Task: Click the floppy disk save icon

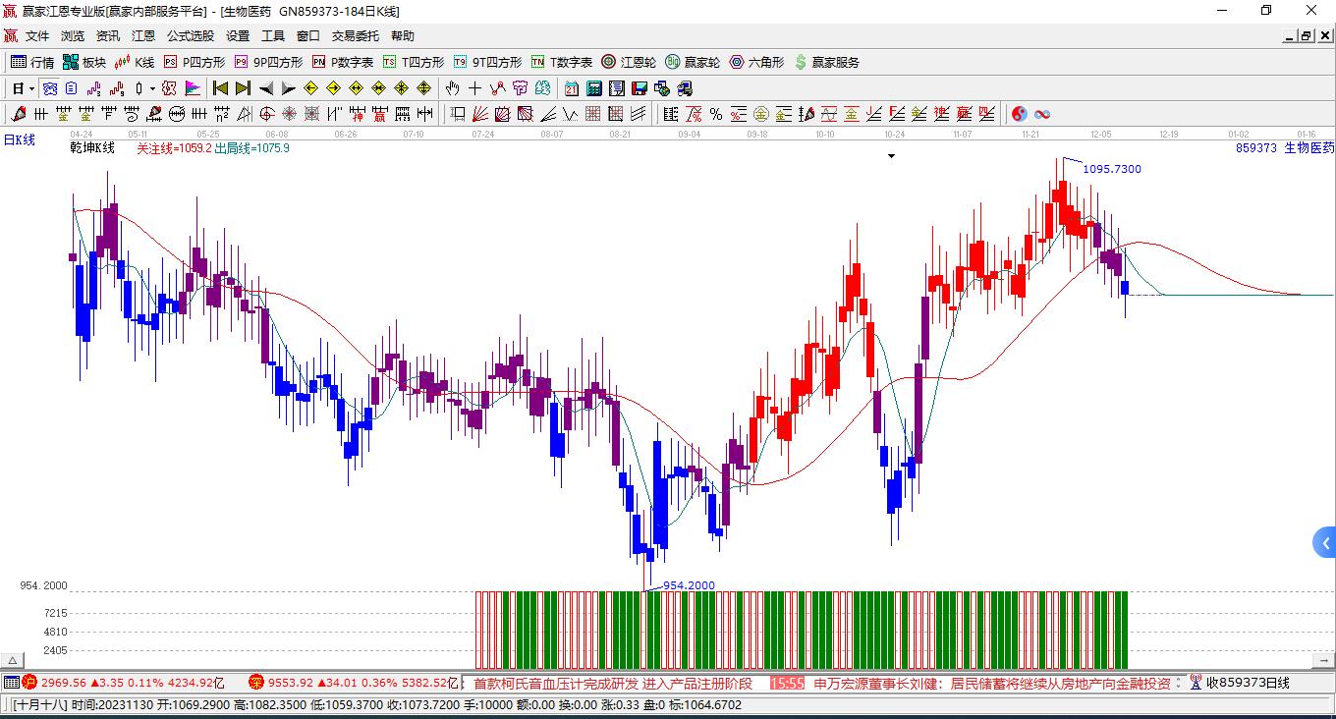Action: [x=640, y=88]
